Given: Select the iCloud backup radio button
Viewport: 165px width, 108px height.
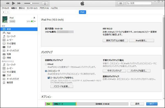Looking at the screenshot, I should 46,64.
